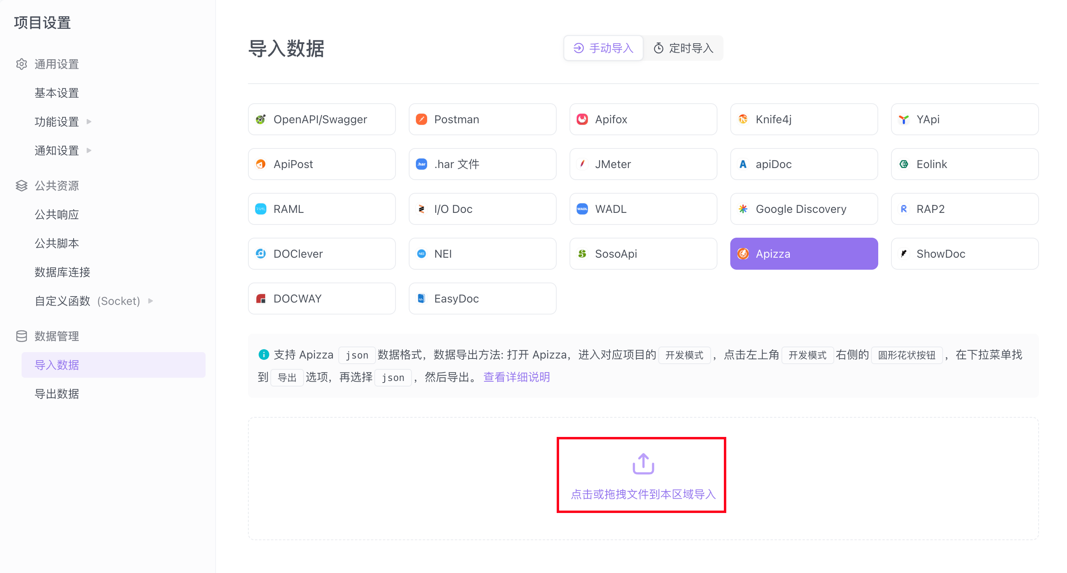Click the YApi logo option
This screenshot has width=1067, height=573.
tap(903, 119)
